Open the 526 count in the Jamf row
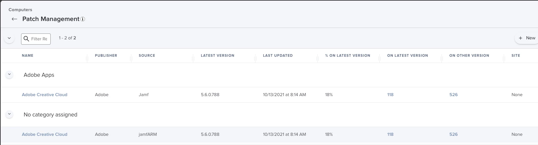 (x=454, y=95)
